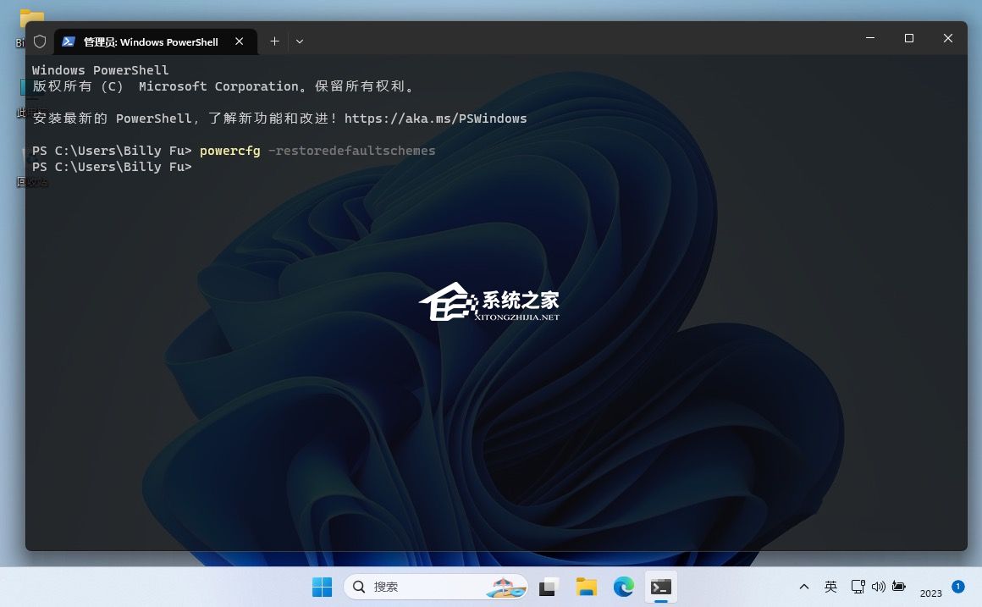The height and width of the screenshot is (607, 982).
Task: Click the administrator shield icon in title bar
Action: point(39,41)
